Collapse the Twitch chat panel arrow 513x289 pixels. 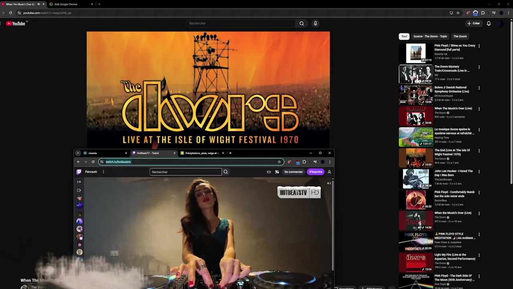pyautogui.click(x=329, y=183)
